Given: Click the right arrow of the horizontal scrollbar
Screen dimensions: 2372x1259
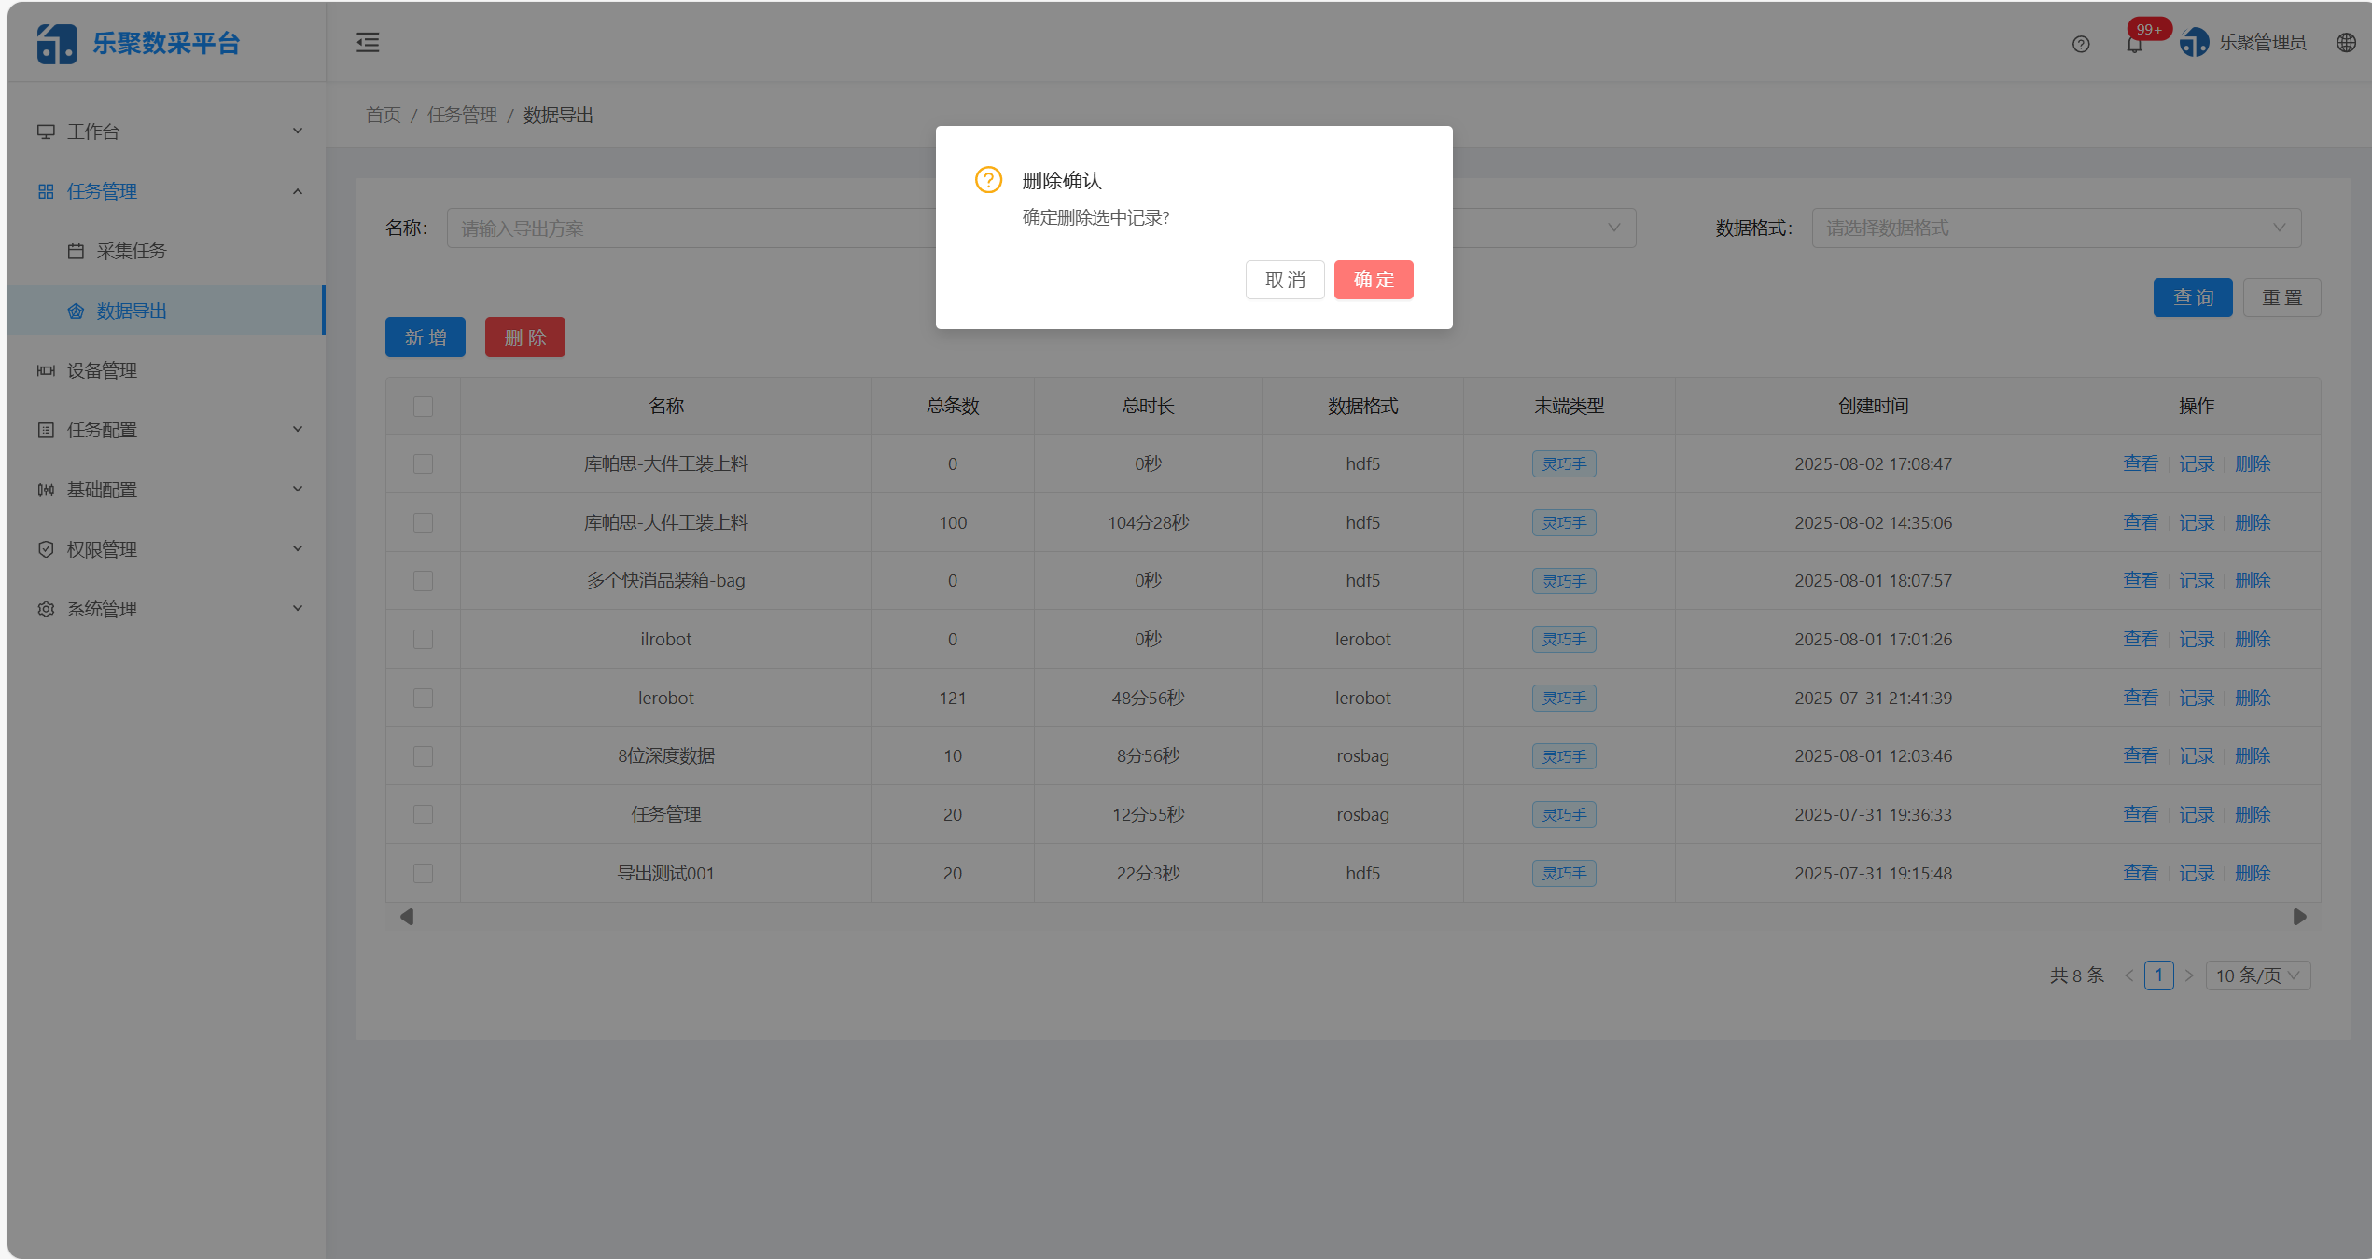Looking at the screenshot, I should (x=2299, y=917).
